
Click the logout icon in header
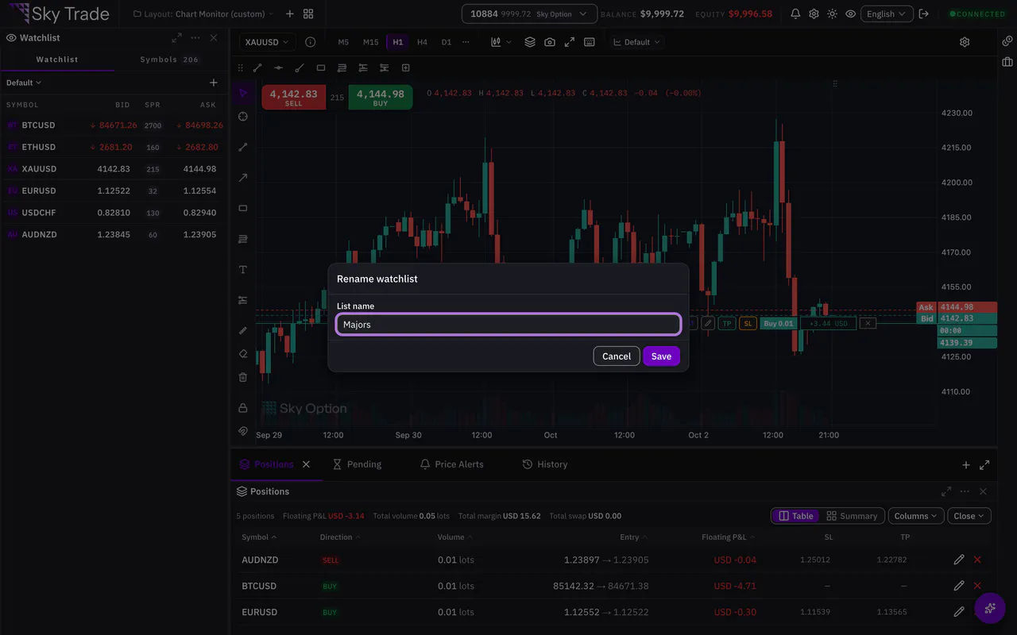(x=923, y=14)
